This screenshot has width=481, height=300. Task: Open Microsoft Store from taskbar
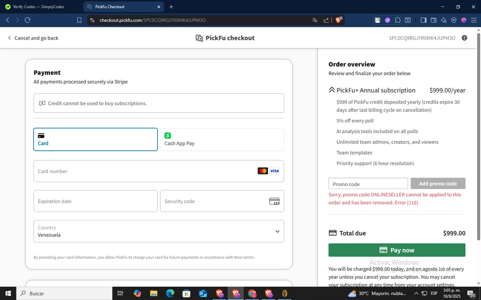coord(186,293)
